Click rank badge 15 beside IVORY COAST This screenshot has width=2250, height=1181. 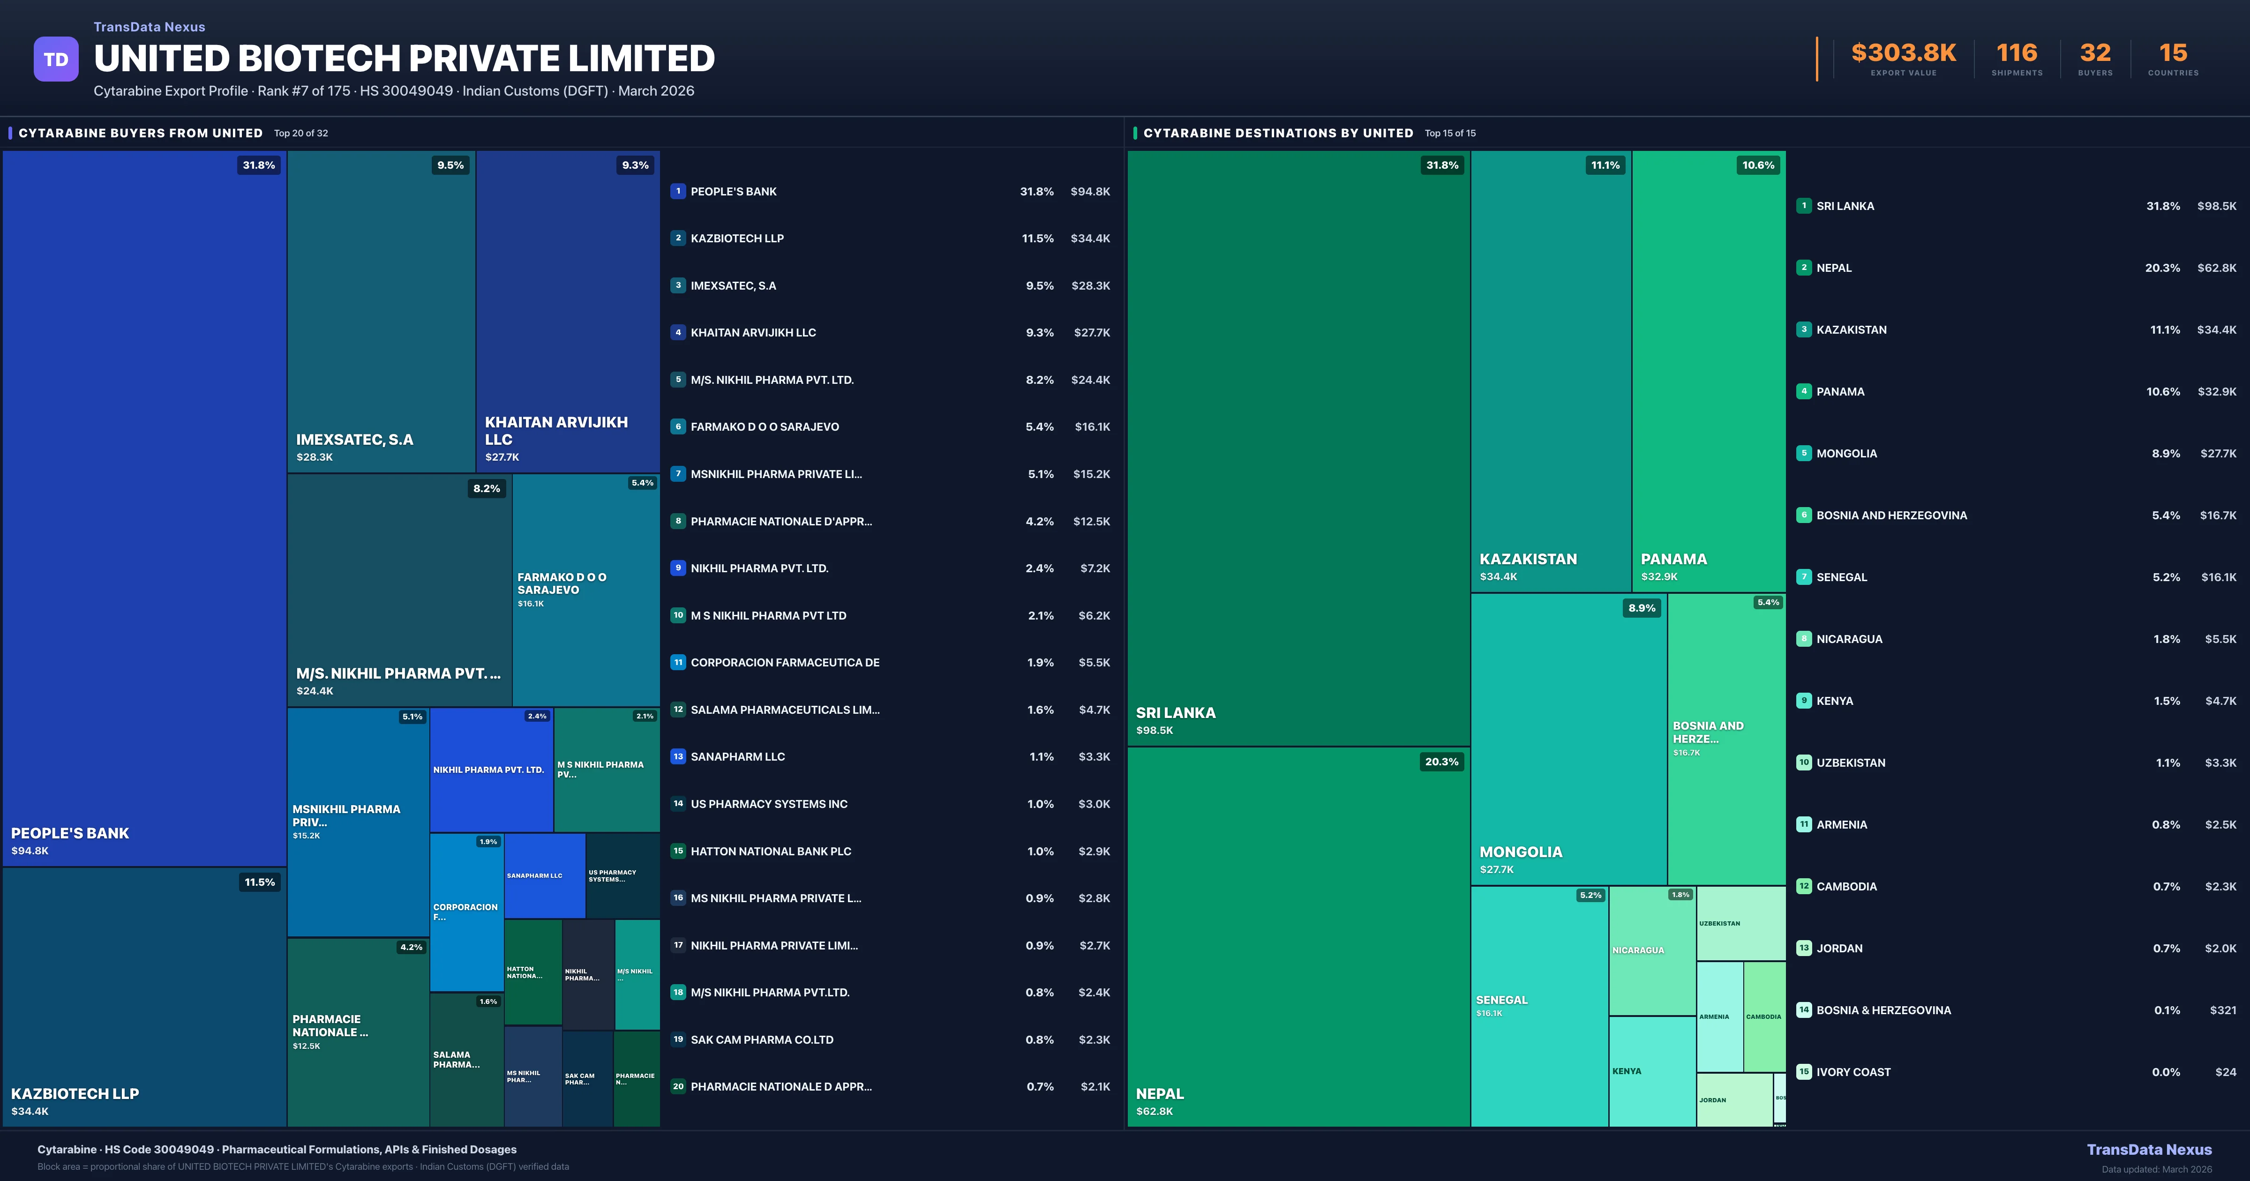click(x=1804, y=1072)
